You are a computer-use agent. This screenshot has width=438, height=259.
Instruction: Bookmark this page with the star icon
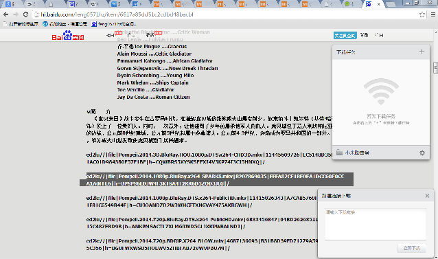422,14
